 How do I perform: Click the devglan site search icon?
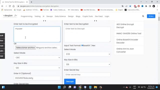point(143,16)
